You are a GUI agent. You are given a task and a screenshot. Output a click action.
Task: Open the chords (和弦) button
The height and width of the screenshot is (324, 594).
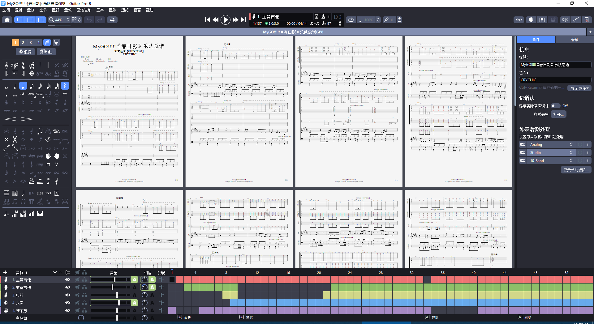pyautogui.click(x=46, y=52)
